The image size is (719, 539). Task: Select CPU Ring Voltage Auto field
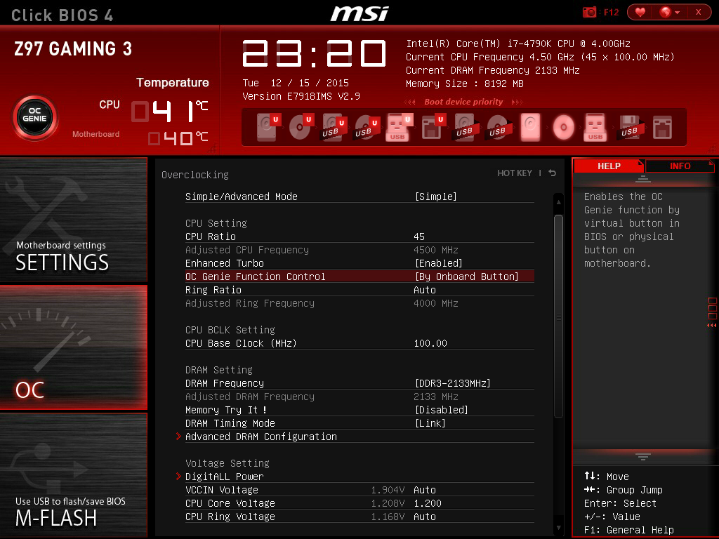[x=425, y=516]
